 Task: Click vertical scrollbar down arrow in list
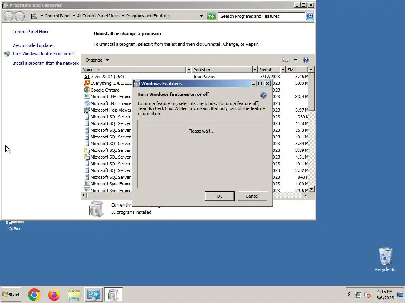(x=312, y=189)
